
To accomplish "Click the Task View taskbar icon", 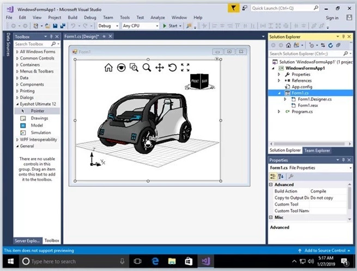I will pos(137,261).
